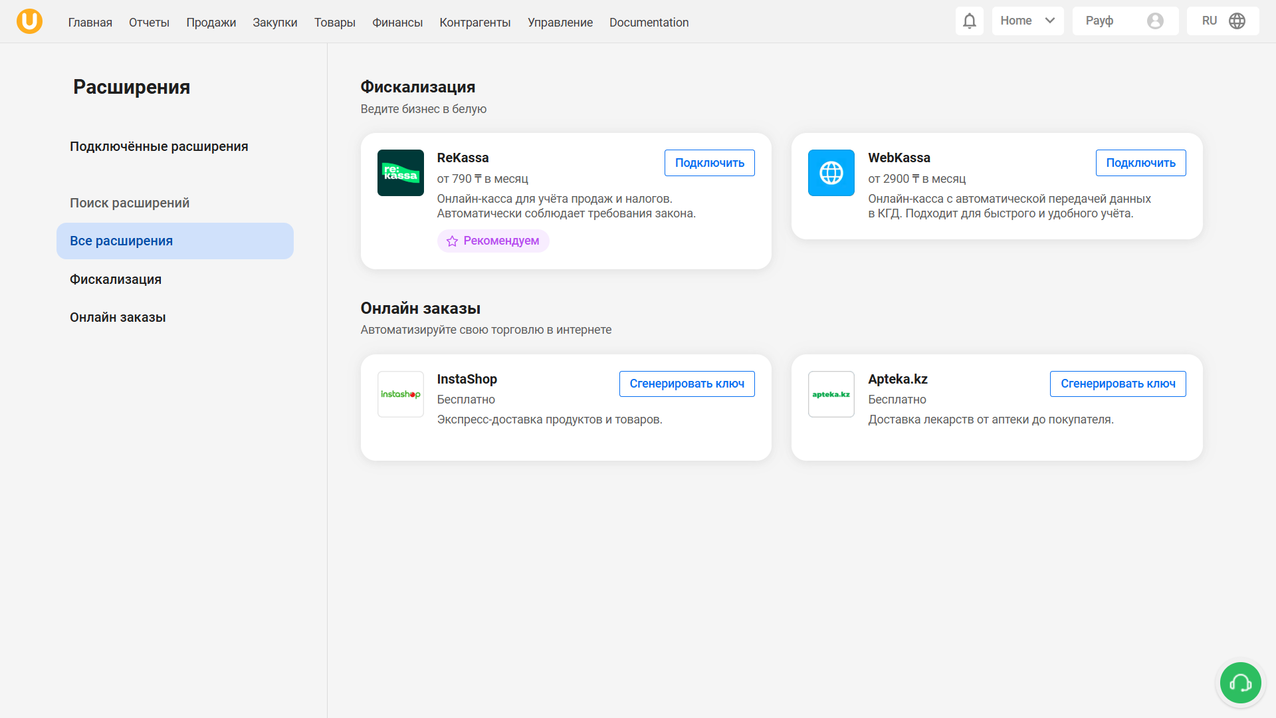Generate key for InstaShop
The width and height of the screenshot is (1276, 718).
click(x=687, y=384)
